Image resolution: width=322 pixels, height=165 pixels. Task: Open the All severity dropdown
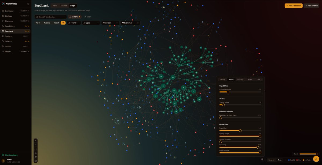(74, 23)
